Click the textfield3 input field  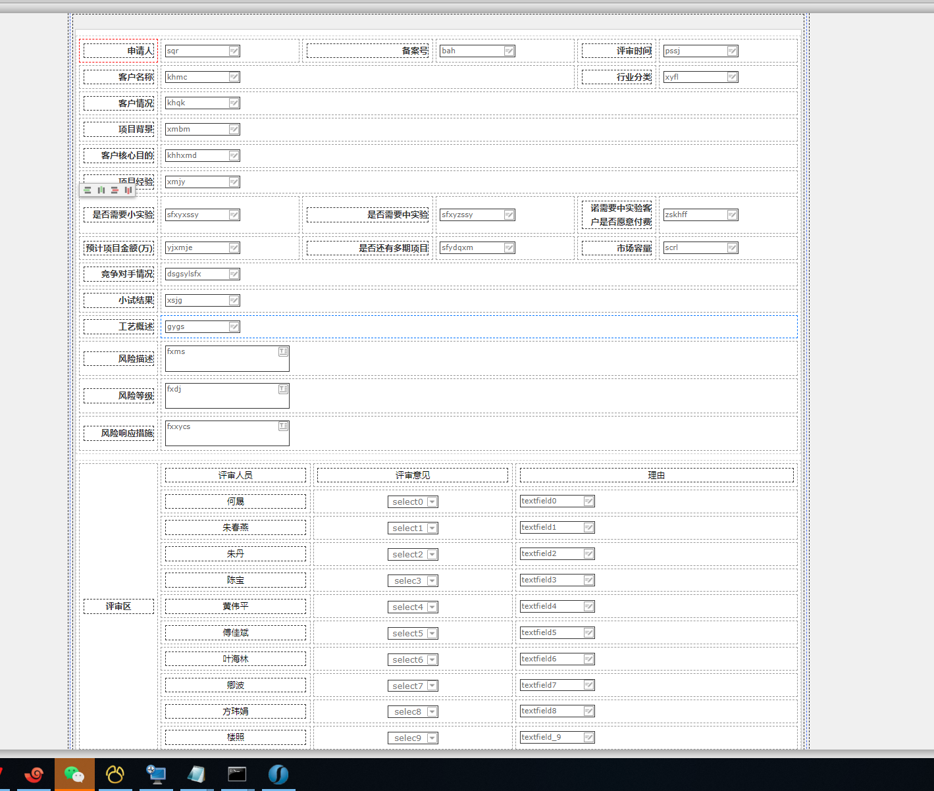552,580
